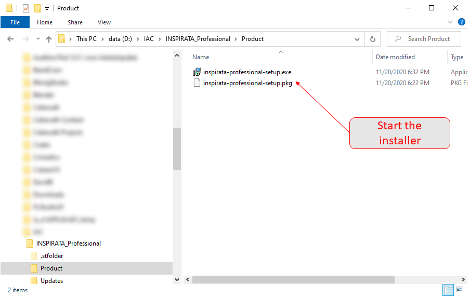
Task: Click the folder icon in the title bar
Action: coord(9,8)
